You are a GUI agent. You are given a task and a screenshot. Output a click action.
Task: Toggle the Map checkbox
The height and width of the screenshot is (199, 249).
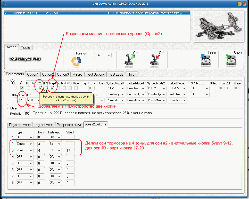(x=52, y=88)
